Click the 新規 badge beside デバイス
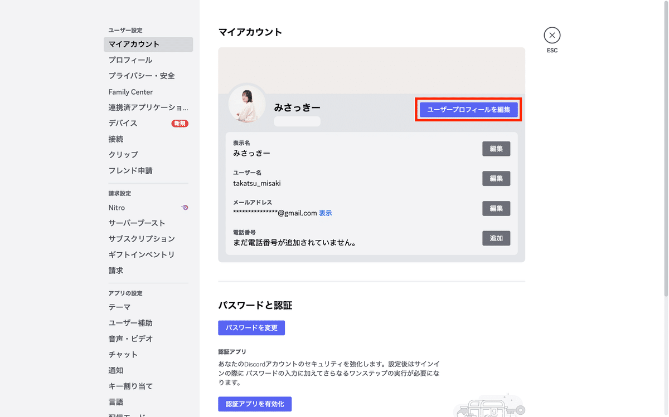The width and height of the screenshot is (669, 417). point(180,124)
